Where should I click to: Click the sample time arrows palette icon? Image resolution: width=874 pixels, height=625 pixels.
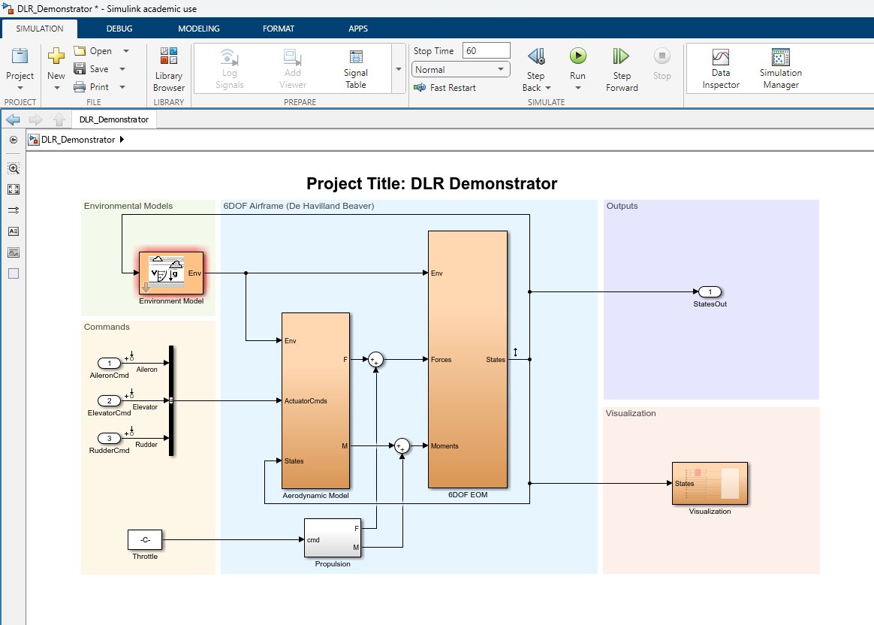pyautogui.click(x=14, y=210)
